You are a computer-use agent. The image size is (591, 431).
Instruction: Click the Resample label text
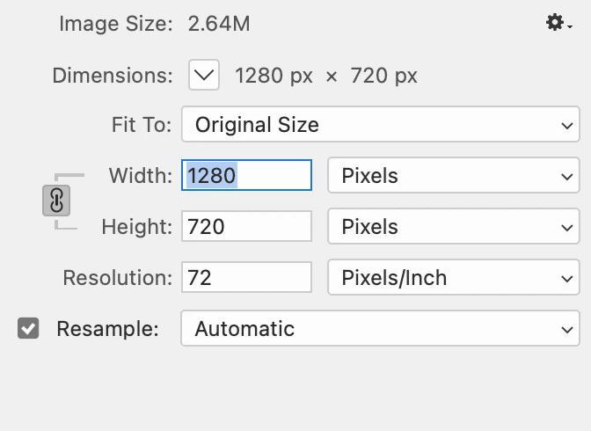107,329
